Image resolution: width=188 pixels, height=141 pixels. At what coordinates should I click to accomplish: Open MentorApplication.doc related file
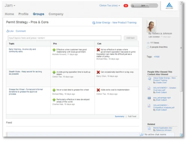163,128
